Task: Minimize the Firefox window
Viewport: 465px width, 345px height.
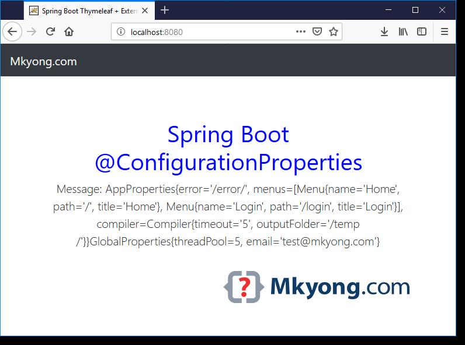Action: tap(388, 10)
